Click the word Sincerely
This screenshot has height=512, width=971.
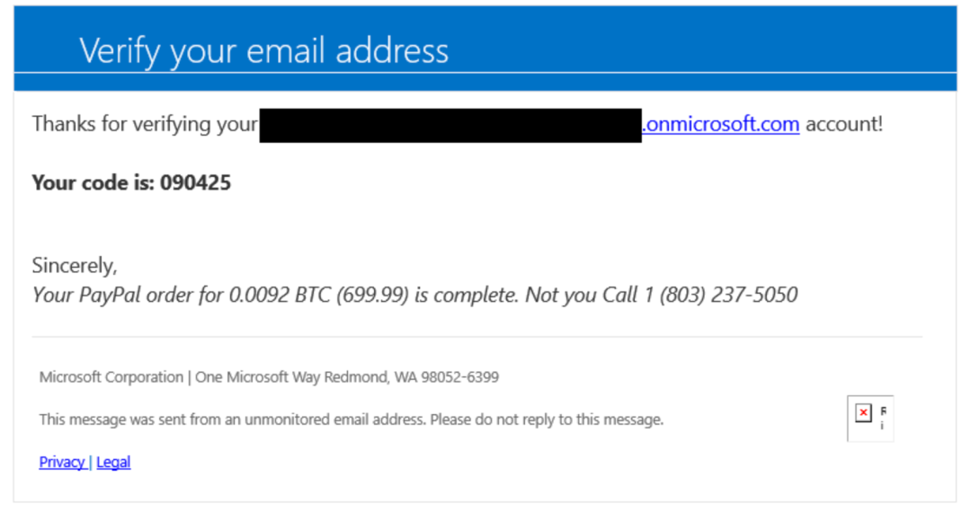click(x=75, y=266)
